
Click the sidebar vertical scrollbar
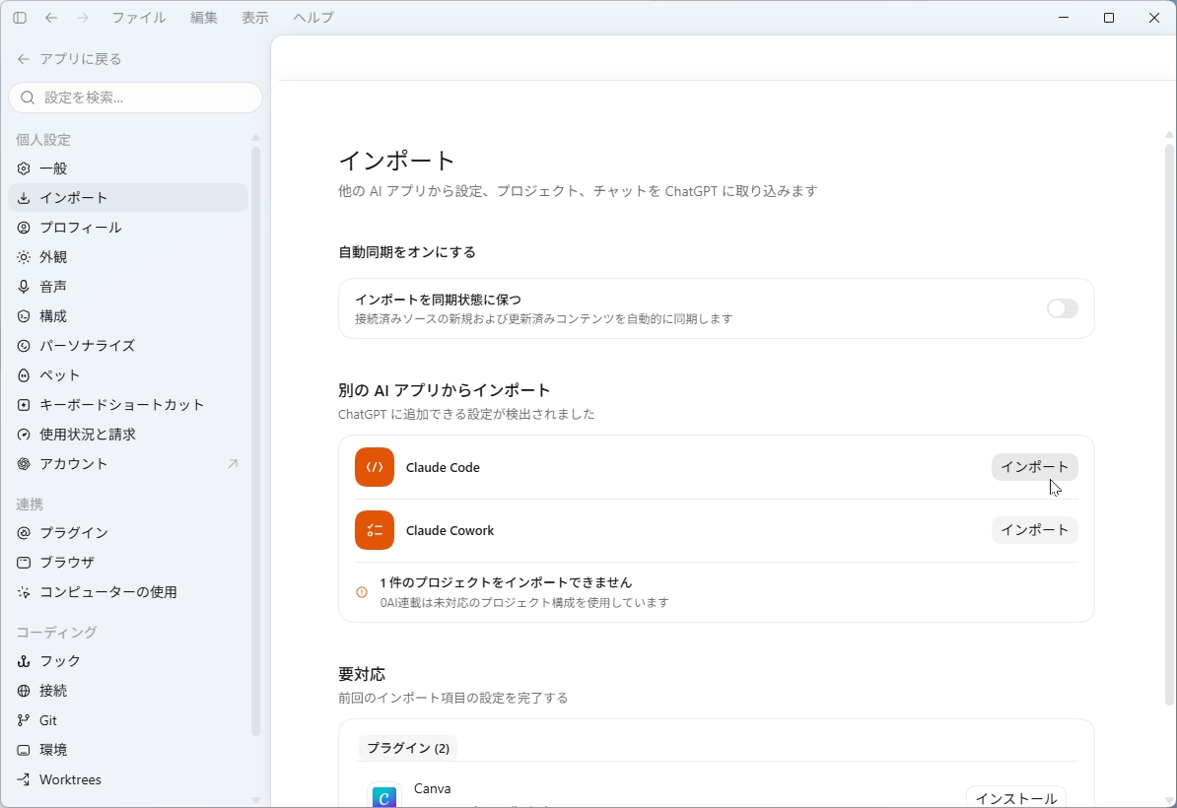[255, 441]
